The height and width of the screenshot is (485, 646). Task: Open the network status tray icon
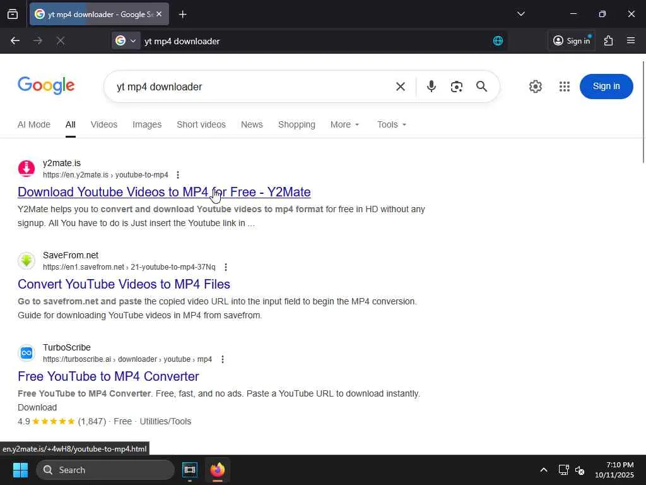(563, 470)
